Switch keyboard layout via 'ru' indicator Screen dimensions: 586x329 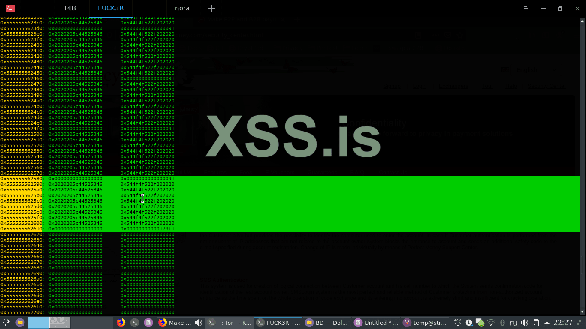[513, 323]
